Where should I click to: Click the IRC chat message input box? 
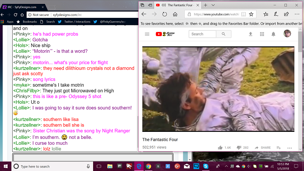(x=93, y=157)
